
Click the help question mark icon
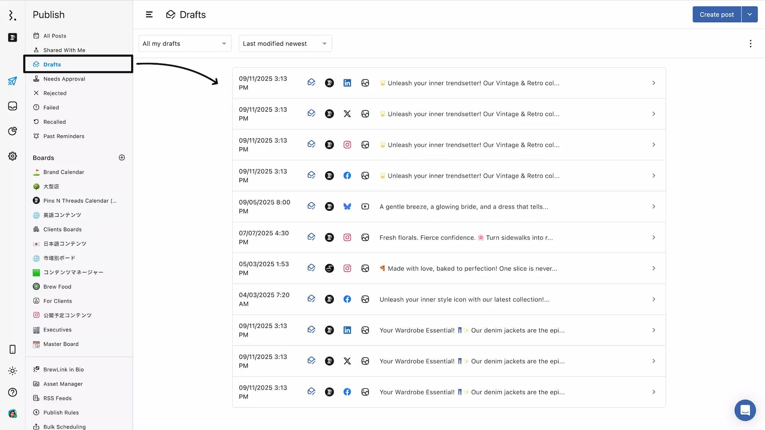[12, 392]
